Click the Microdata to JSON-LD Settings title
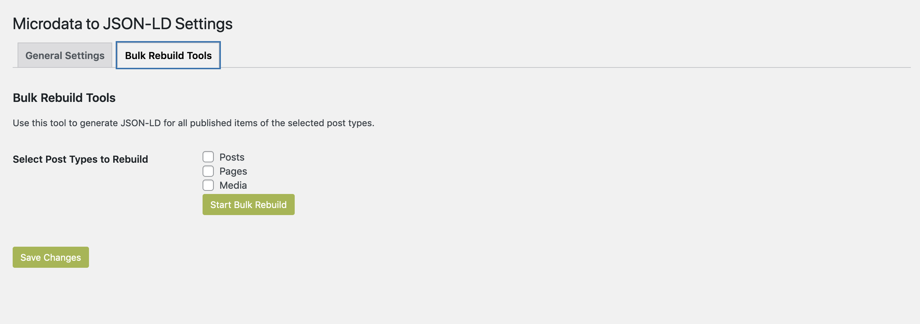This screenshot has width=920, height=324. coord(122,24)
